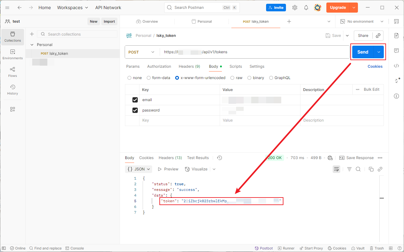The image size is (404, 252).
Task: Select the form-data body type
Action: [149, 78]
